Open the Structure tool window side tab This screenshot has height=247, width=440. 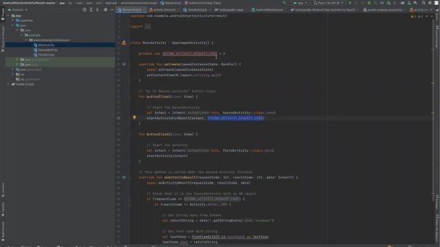[x=3, y=189]
